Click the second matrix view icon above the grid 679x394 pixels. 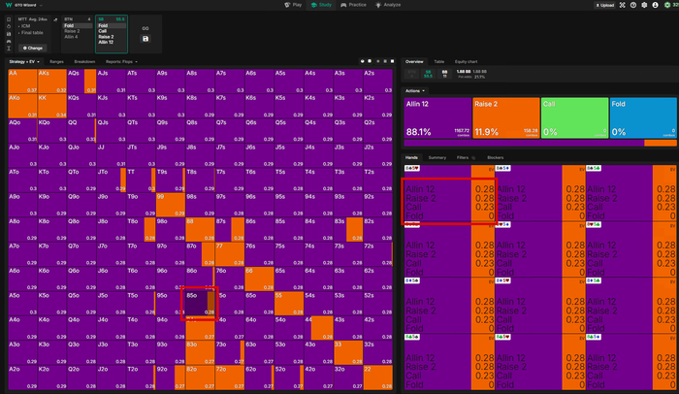pos(370,61)
